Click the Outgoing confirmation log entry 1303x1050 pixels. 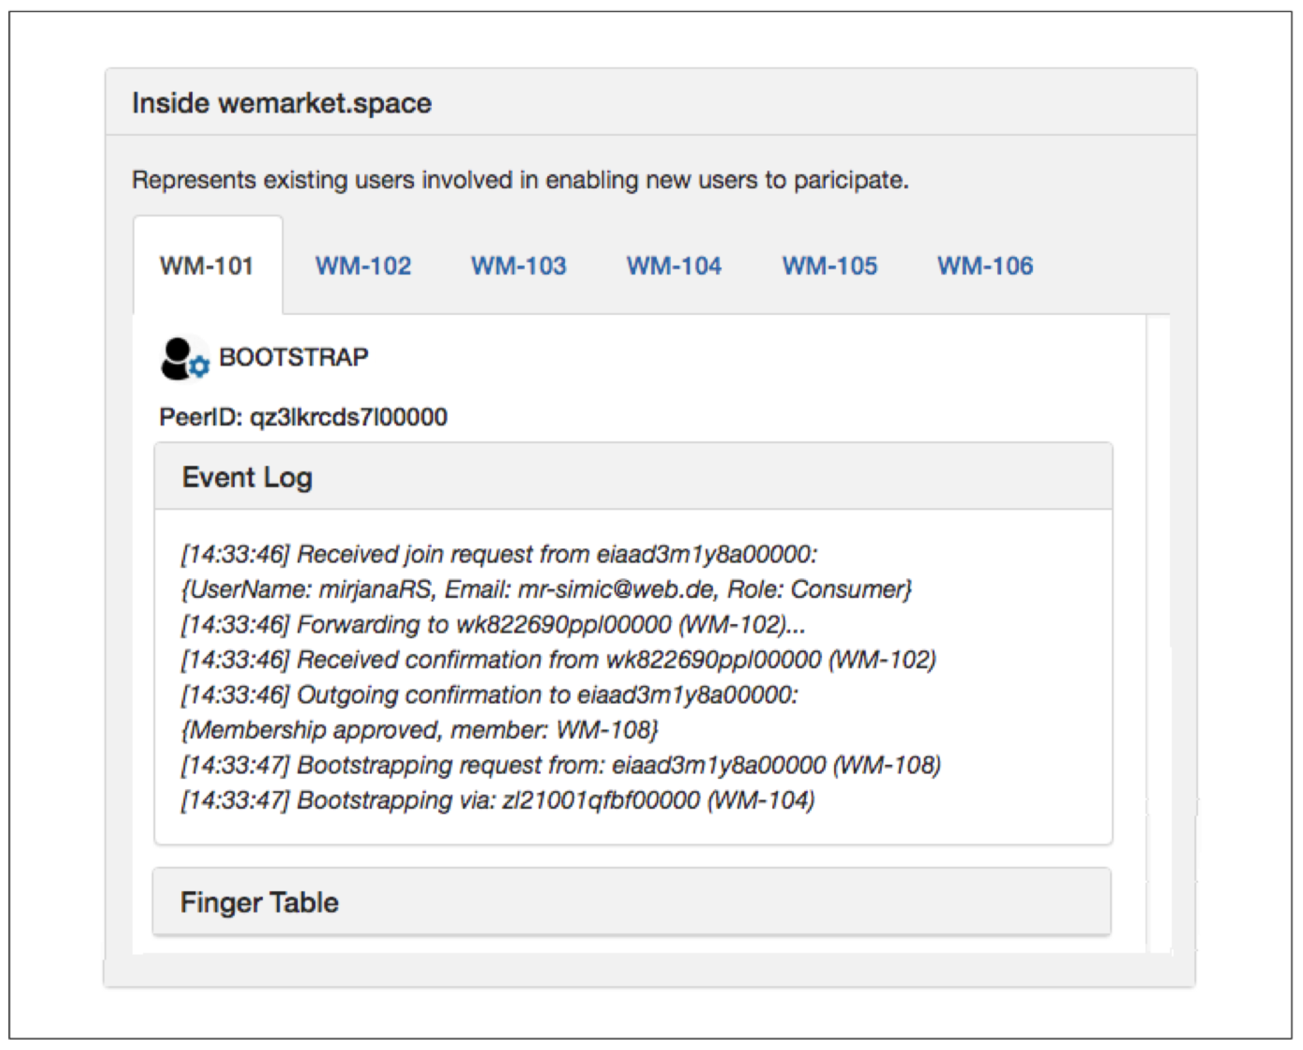coord(489,695)
